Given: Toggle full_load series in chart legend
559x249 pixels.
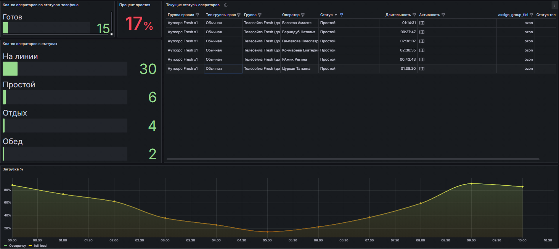Looking at the screenshot, I should coord(37,246).
